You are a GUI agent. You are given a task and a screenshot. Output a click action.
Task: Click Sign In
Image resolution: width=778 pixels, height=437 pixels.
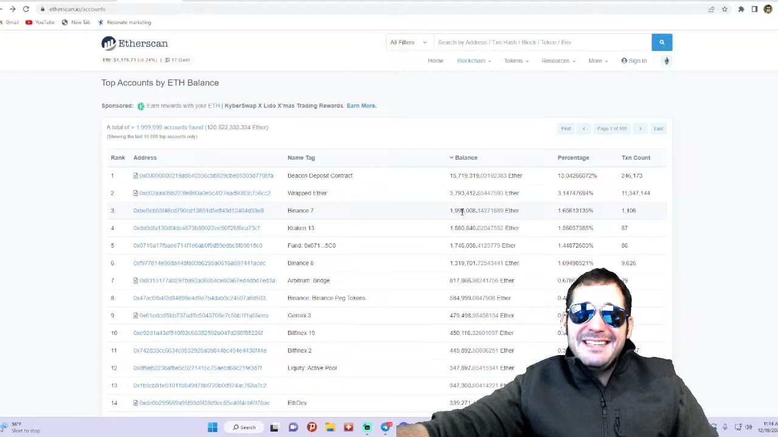tap(634, 61)
